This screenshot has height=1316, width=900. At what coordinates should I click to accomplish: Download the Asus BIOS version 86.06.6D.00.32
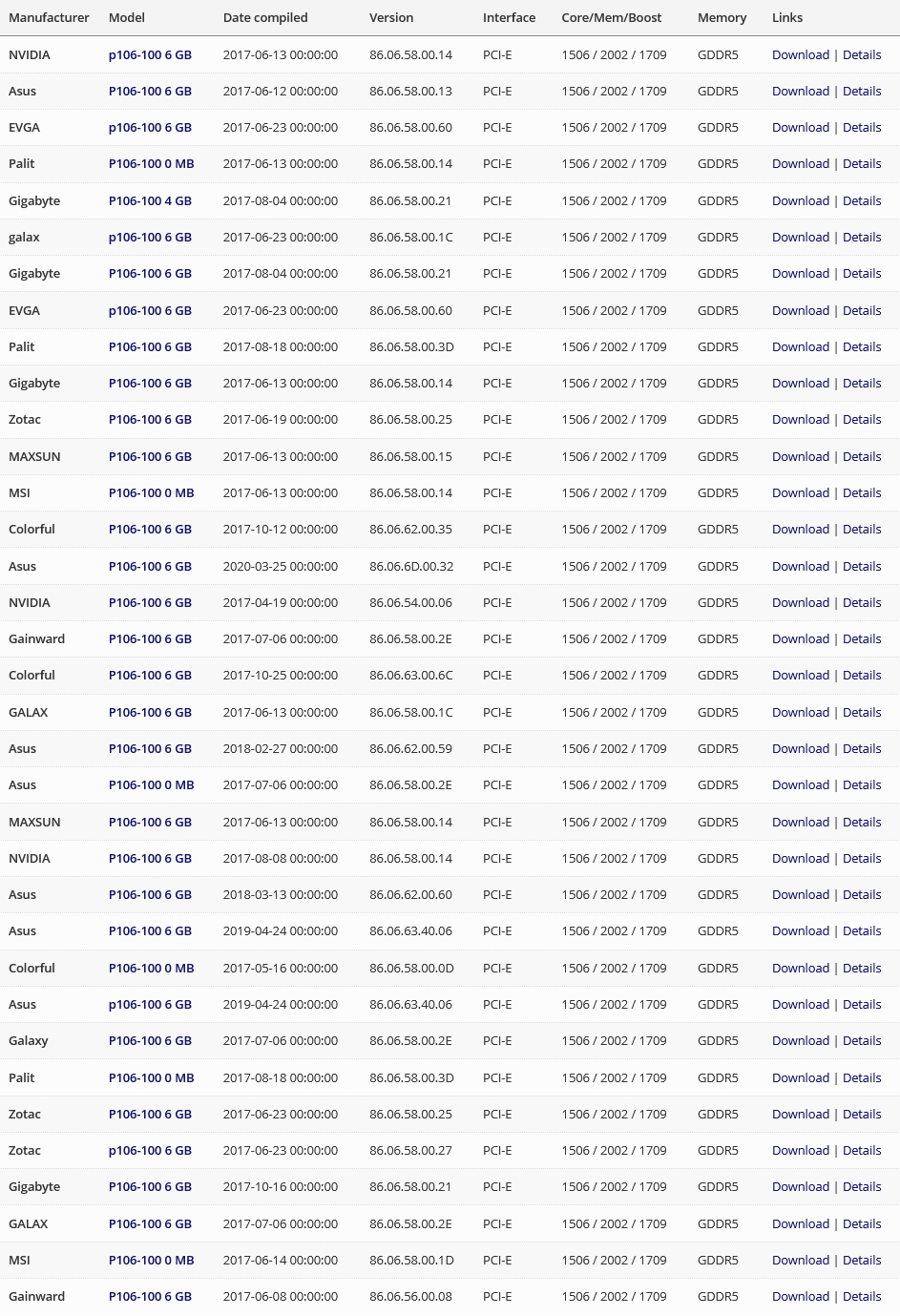click(800, 566)
